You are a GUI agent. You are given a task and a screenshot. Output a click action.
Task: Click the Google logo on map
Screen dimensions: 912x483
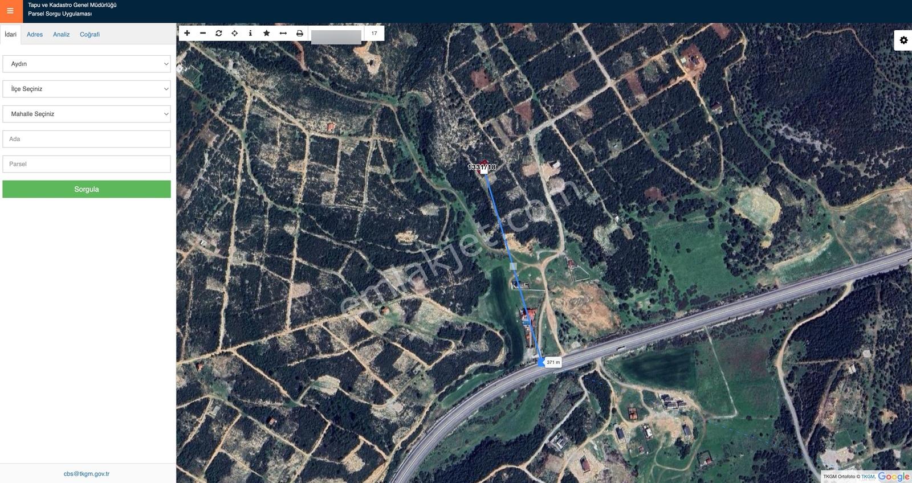[x=894, y=476]
